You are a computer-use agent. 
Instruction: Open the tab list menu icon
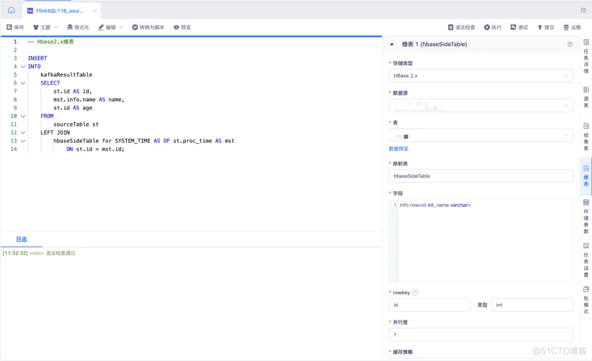[x=583, y=10]
